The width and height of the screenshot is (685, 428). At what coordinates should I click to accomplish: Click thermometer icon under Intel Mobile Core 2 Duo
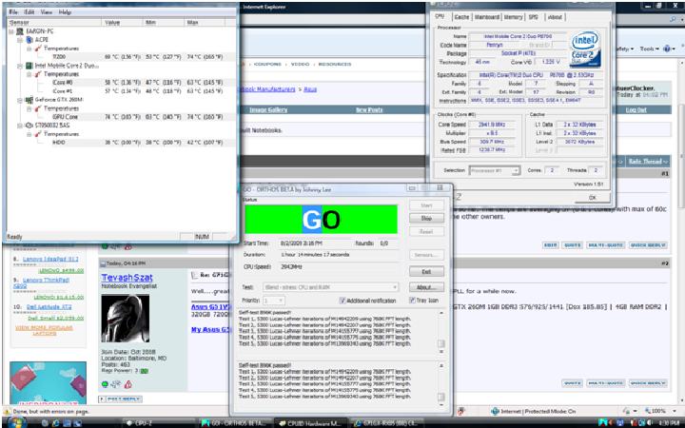[x=38, y=74]
